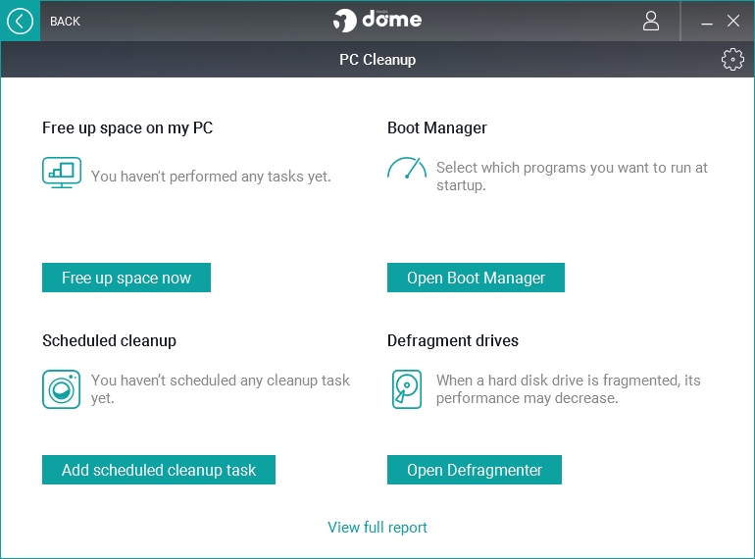The image size is (755, 559).
Task: Click 'You haven't performed any tasks yet.' text
Action: tap(211, 177)
